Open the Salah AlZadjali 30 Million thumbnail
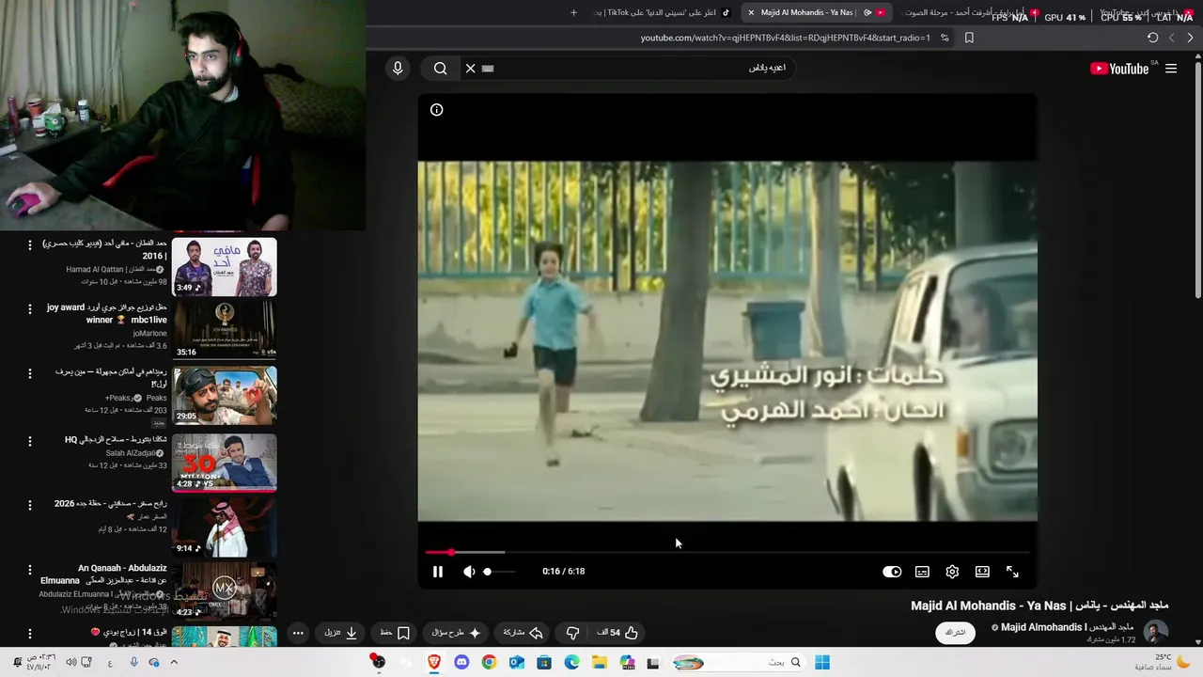The width and height of the screenshot is (1203, 677). pos(225,462)
